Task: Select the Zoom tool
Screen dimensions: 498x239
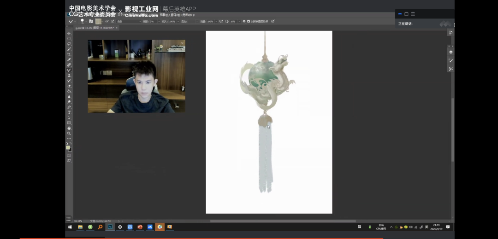Action: [69, 133]
